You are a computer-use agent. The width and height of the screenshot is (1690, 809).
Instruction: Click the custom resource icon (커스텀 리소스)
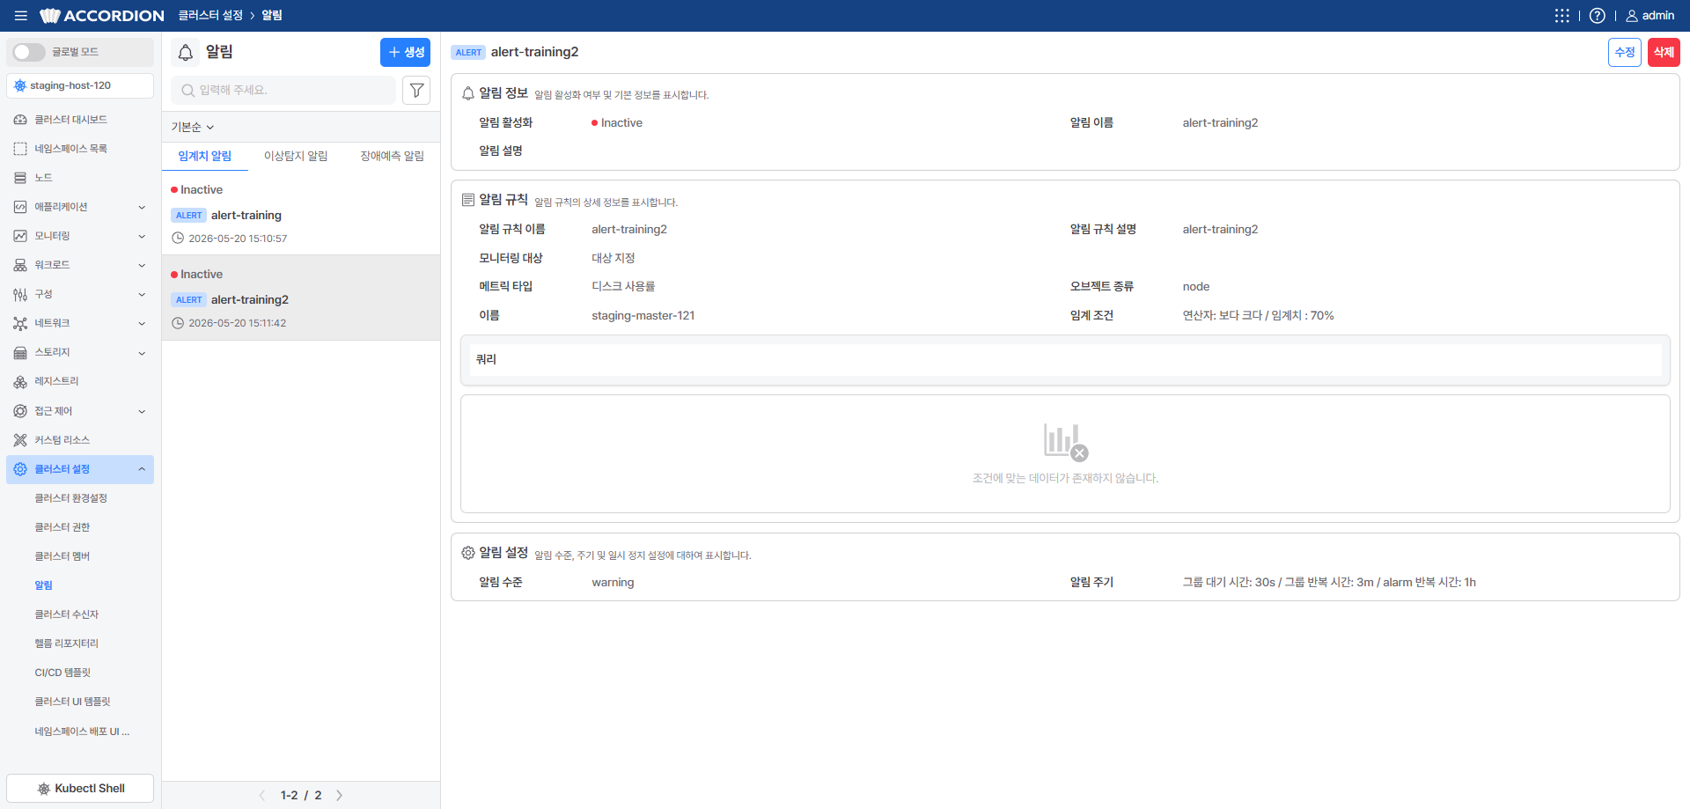point(20,440)
